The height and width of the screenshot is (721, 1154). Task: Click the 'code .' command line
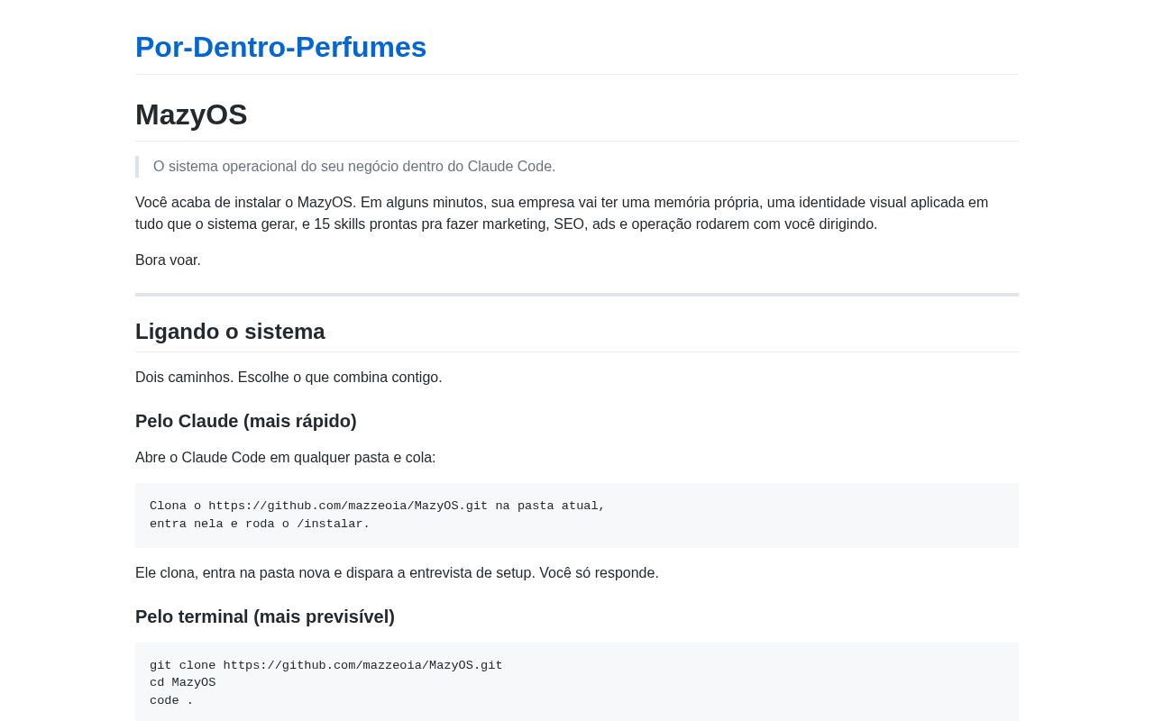click(x=171, y=701)
